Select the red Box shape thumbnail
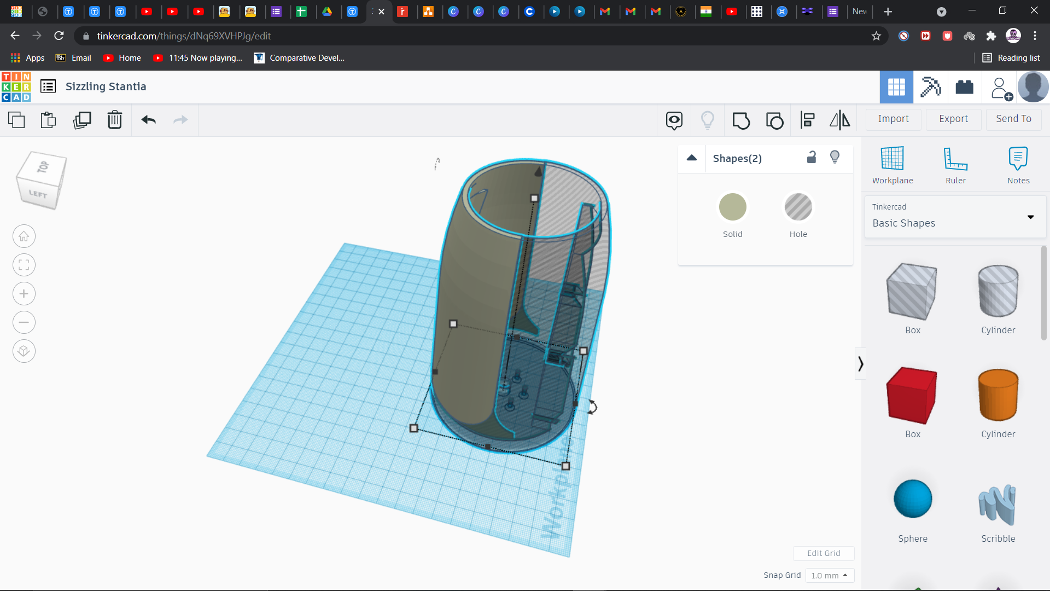1050x591 pixels. [x=911, y=395]
